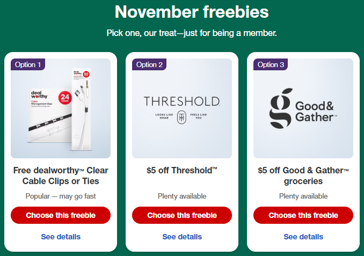See details for dealworthy Cable Clips offer
The image size is (364, 256).
pos(61,237)
